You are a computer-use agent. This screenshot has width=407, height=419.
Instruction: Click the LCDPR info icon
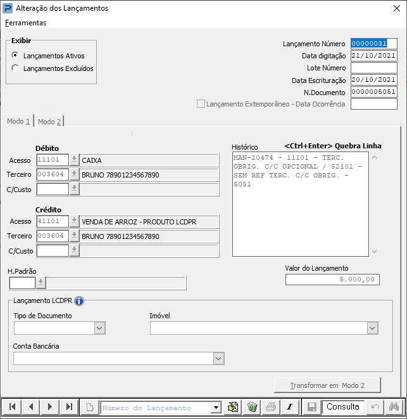point(79,301)
